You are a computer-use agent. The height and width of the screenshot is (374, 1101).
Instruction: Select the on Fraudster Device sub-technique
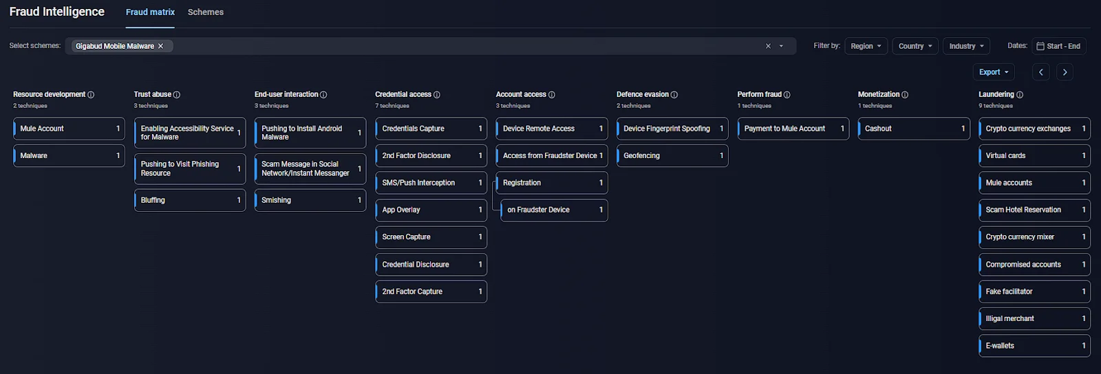pyautogui.click(x=554, y=210)
